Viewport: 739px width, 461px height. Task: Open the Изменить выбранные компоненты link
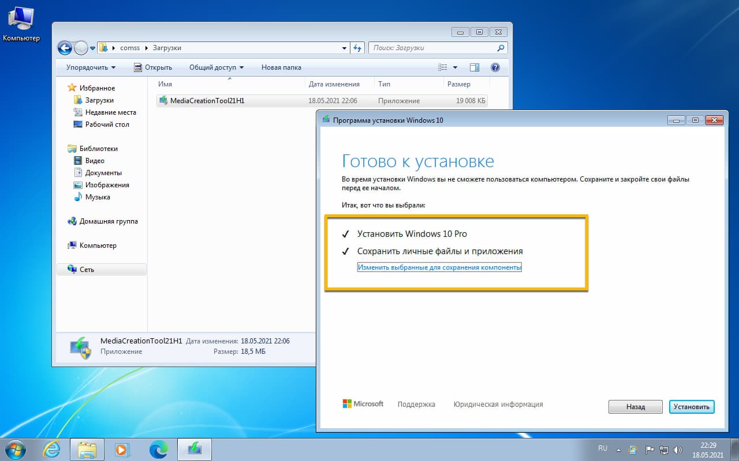439,267
